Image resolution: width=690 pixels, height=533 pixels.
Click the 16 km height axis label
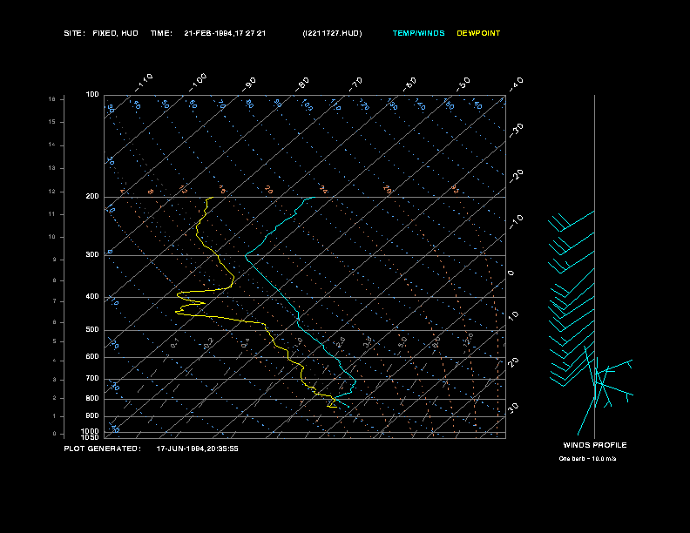click(x=52, y=99)
